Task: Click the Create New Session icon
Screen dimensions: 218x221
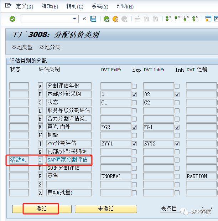Action: coord(208,19)
